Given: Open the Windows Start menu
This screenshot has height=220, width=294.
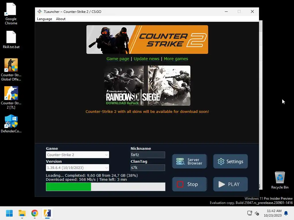Looking at the screenshot, I should (x=9, y=213).
